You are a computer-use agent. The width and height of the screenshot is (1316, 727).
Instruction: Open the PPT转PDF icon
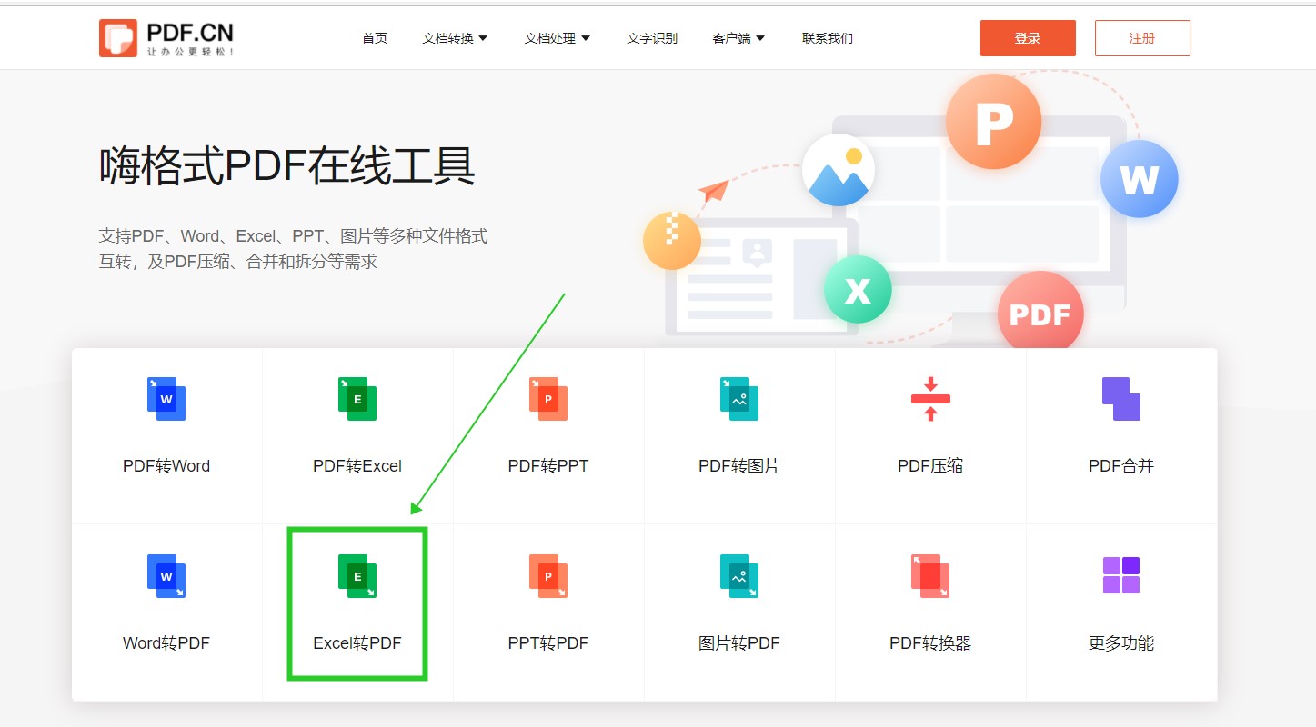coord(548,576)
